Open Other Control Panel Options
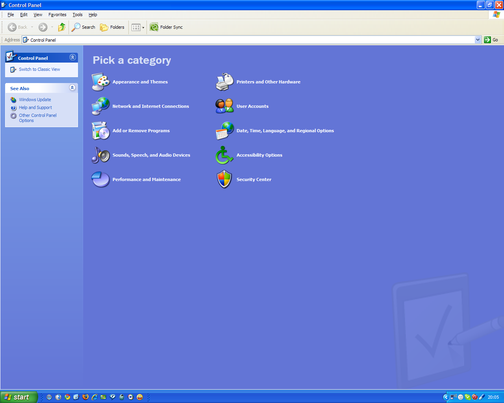This screenshot has width=504, height=403. 38,118
